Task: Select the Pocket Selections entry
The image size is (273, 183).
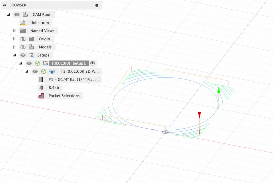Action: point(64,96)
